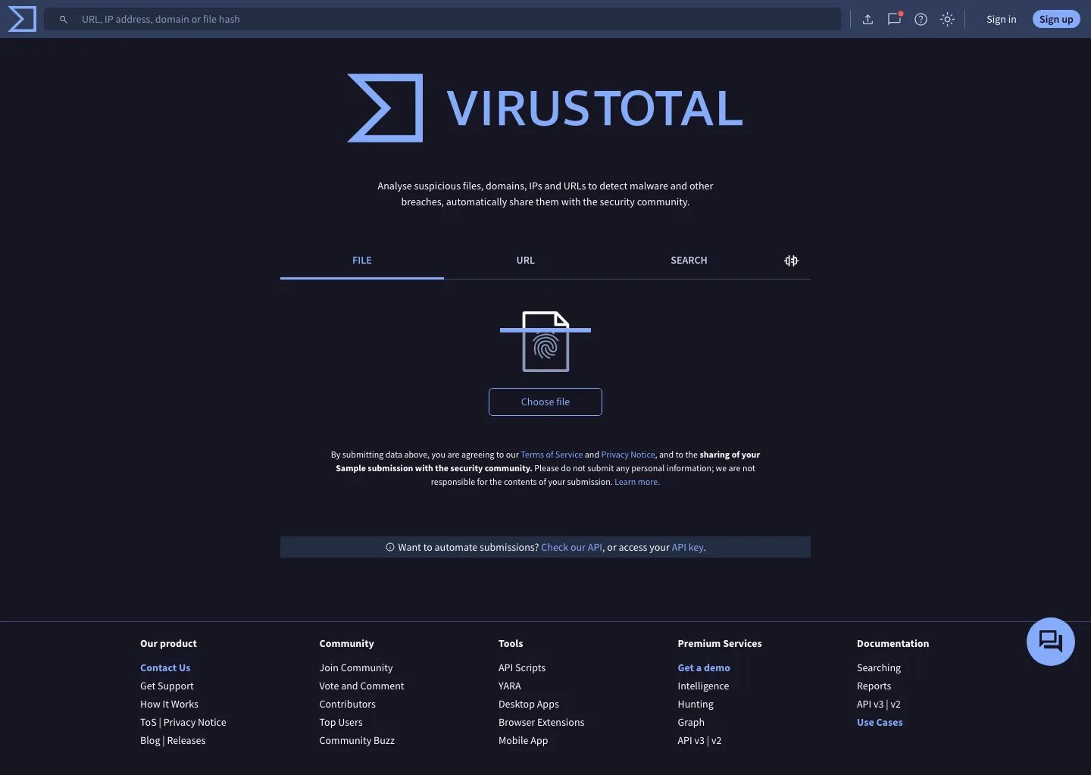The image size is (1091, 775).
Task: Switch to the SEARCH tab
Action: tap(689, 261)
